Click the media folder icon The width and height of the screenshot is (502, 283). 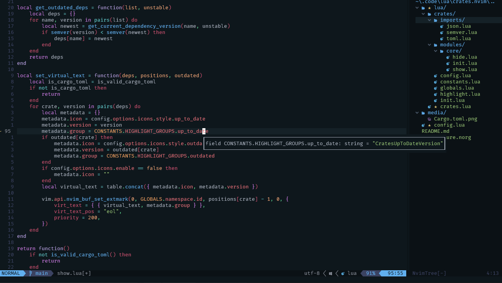tap(423, 113)
